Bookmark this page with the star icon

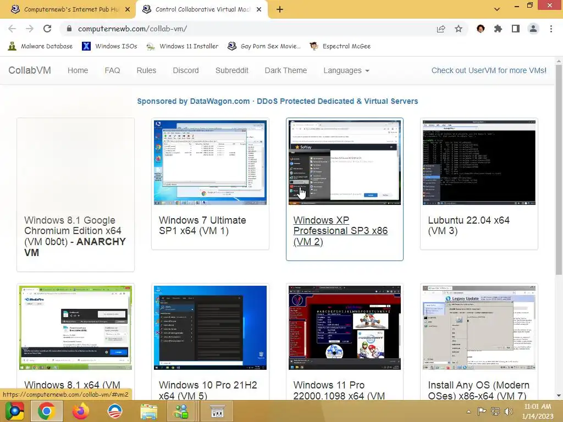[459, 29]
